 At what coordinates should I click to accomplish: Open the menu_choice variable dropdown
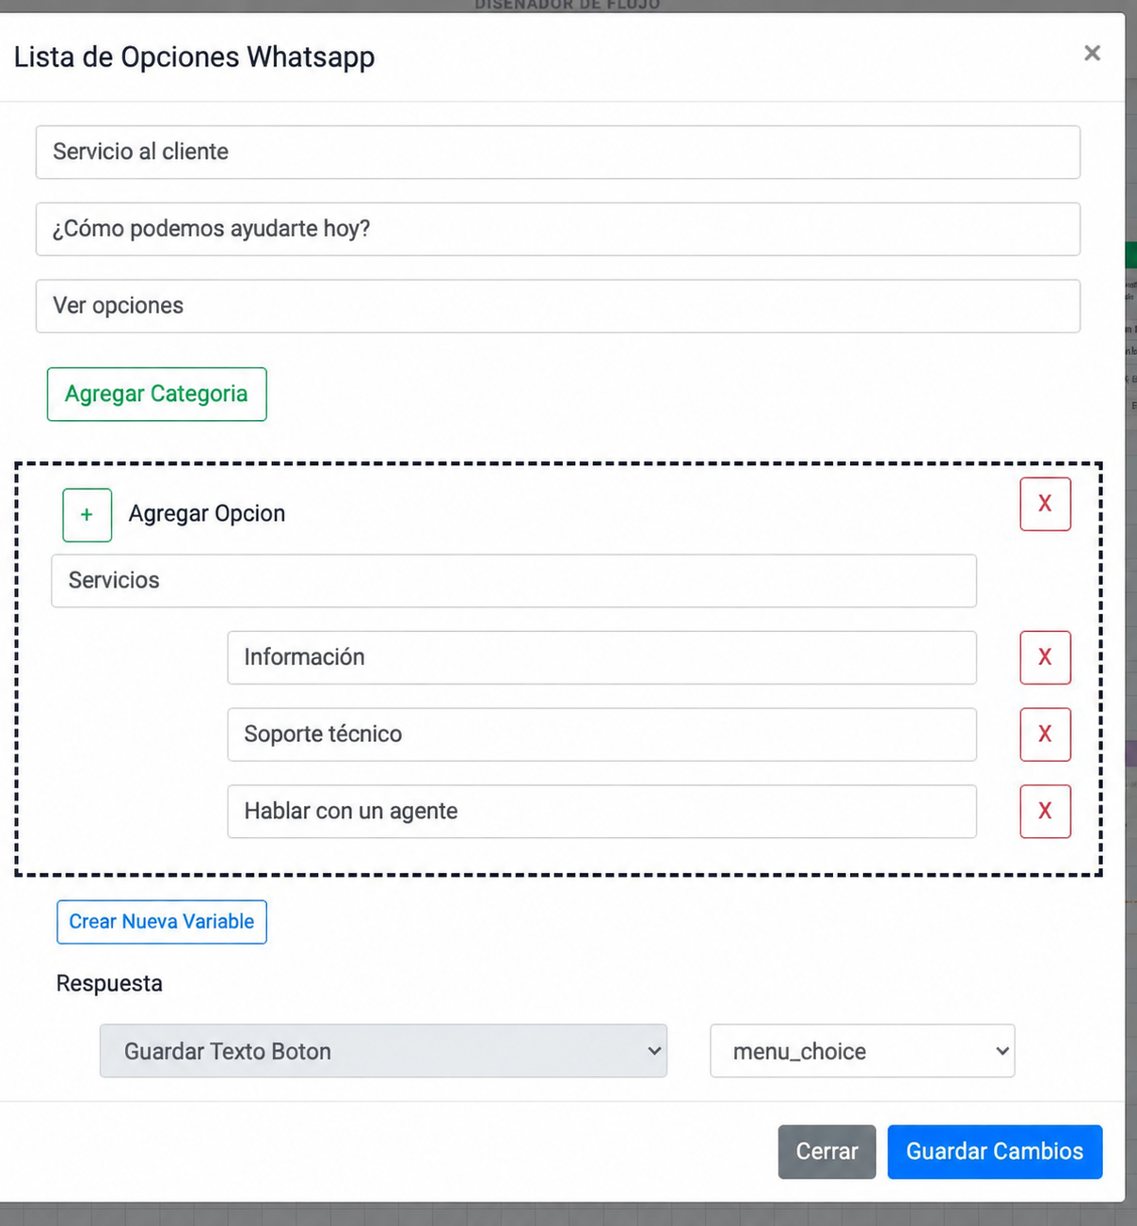tap(862, 1051)
